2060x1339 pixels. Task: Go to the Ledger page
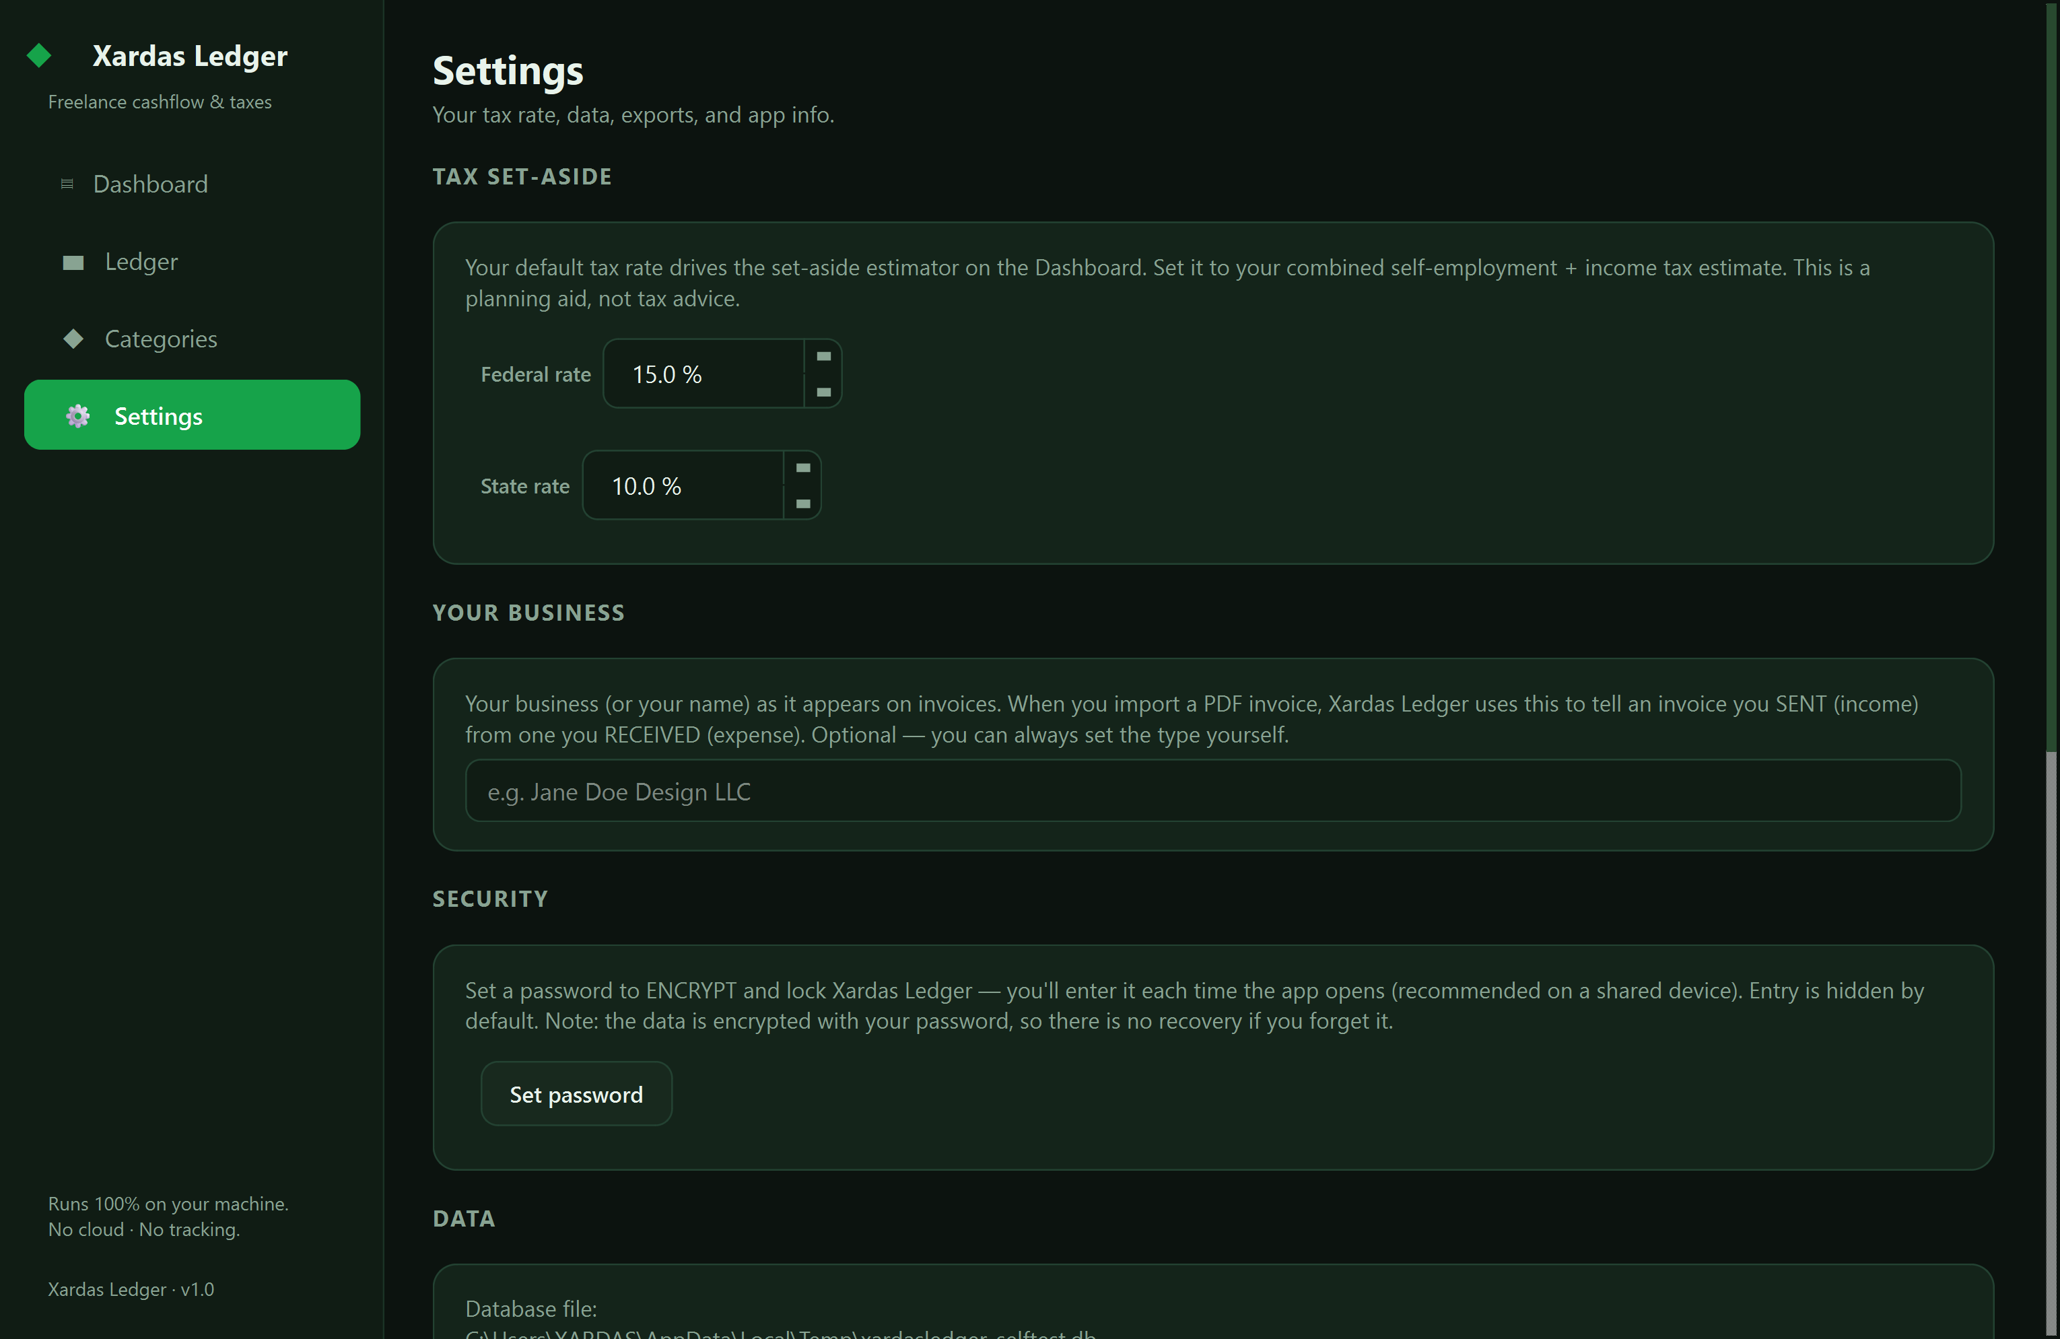[192, 261]
